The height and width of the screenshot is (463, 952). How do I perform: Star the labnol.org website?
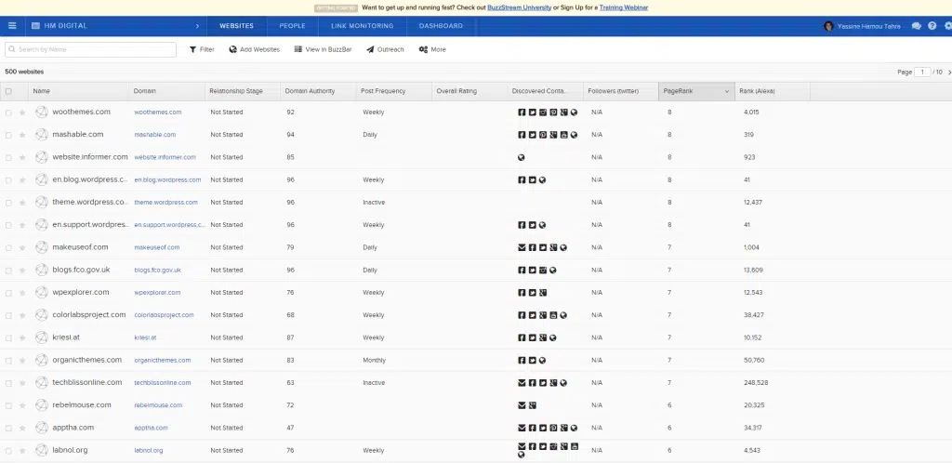click(x=22, y=450)
